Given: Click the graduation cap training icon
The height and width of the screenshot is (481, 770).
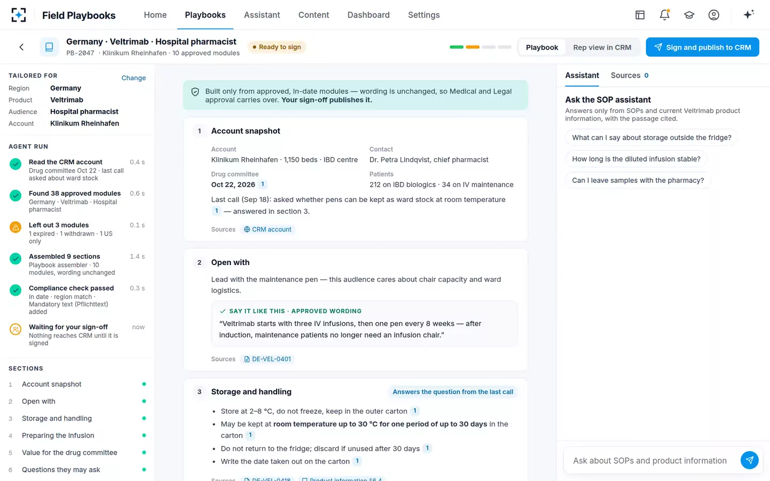Looking at the screenshot, I should (689, 15).
